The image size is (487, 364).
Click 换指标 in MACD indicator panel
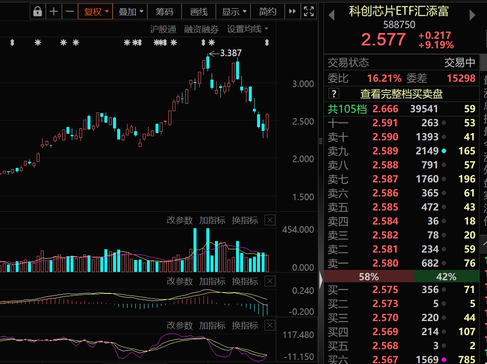coord(245,281)
